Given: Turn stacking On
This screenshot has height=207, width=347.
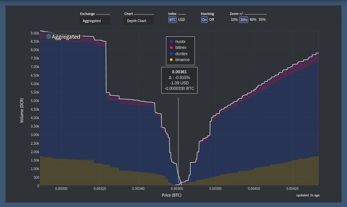Looking at the screenshot, I should click(x=204, y=20).
